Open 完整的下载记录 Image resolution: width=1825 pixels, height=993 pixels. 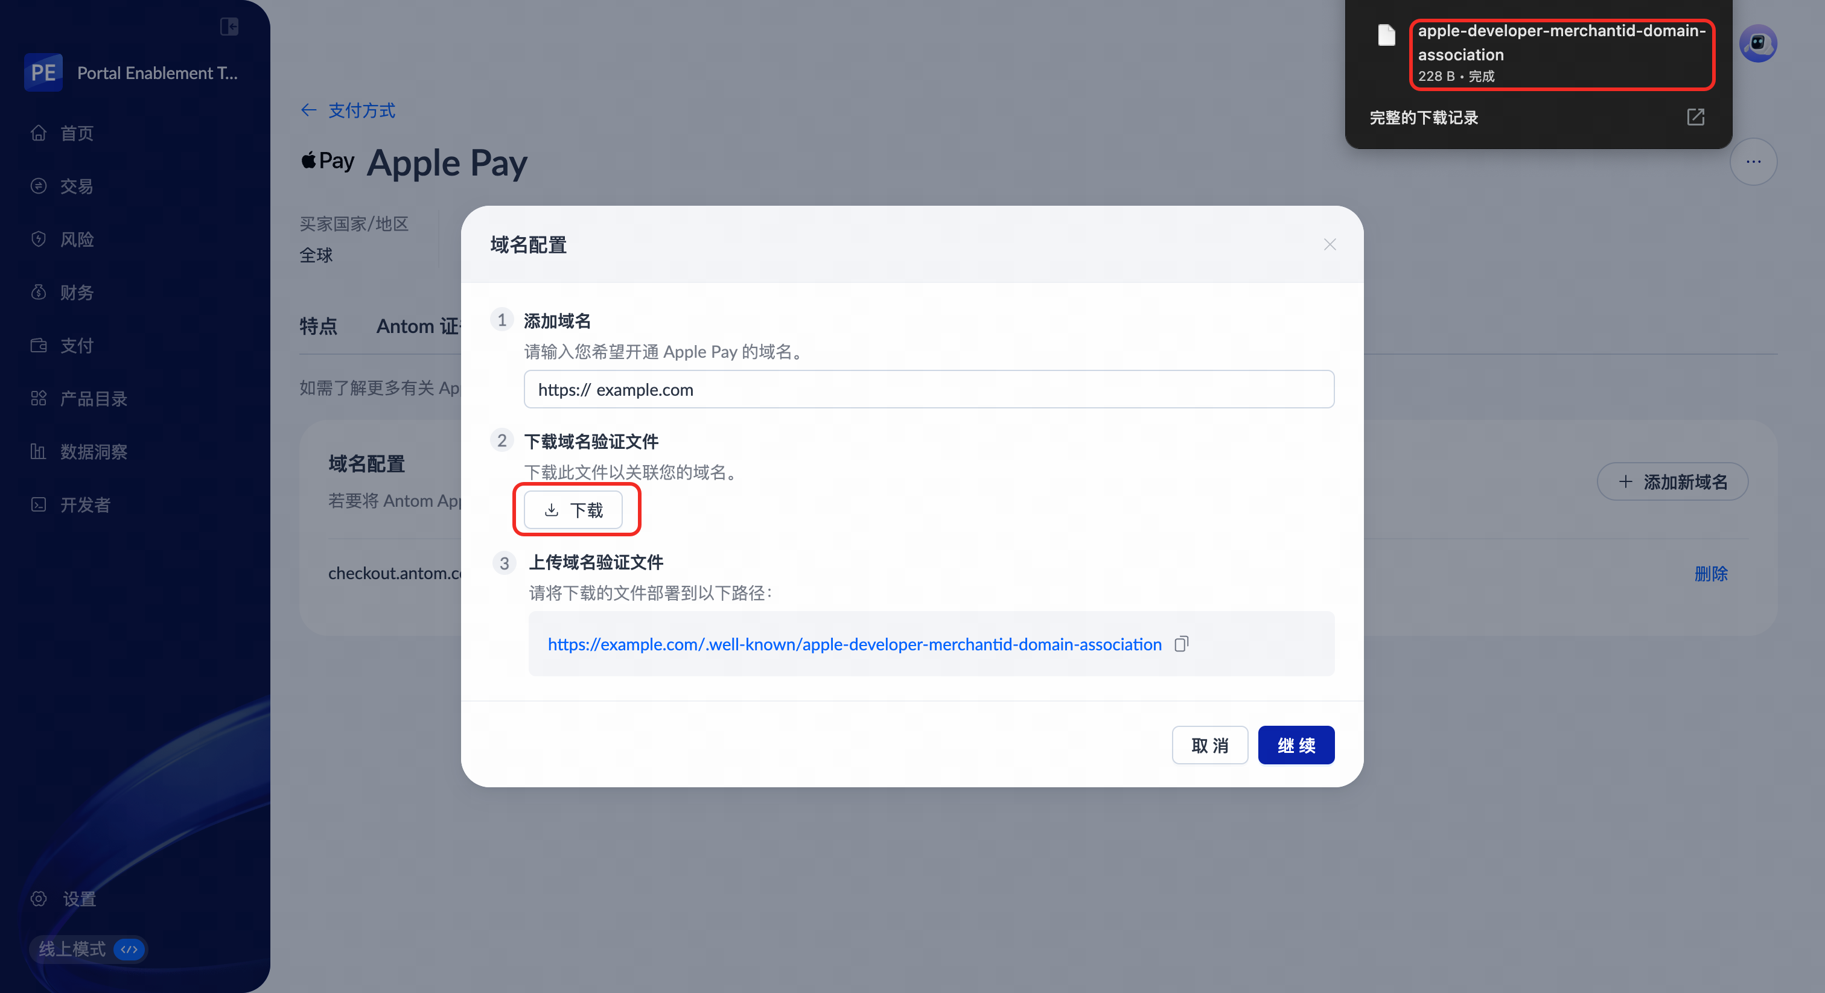coord(1424,118)
